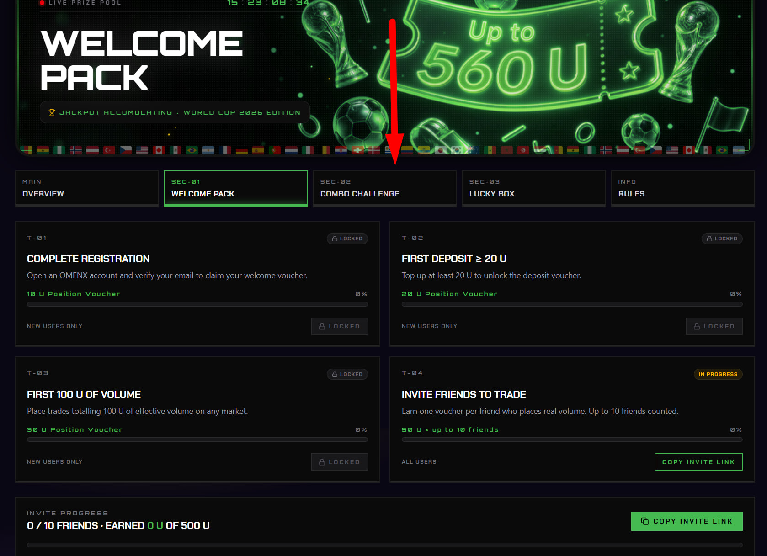The width and height of the screenshot is (767, 556).
Task: Click the T-01 Locked status badge
Action: tap(347, 238)
